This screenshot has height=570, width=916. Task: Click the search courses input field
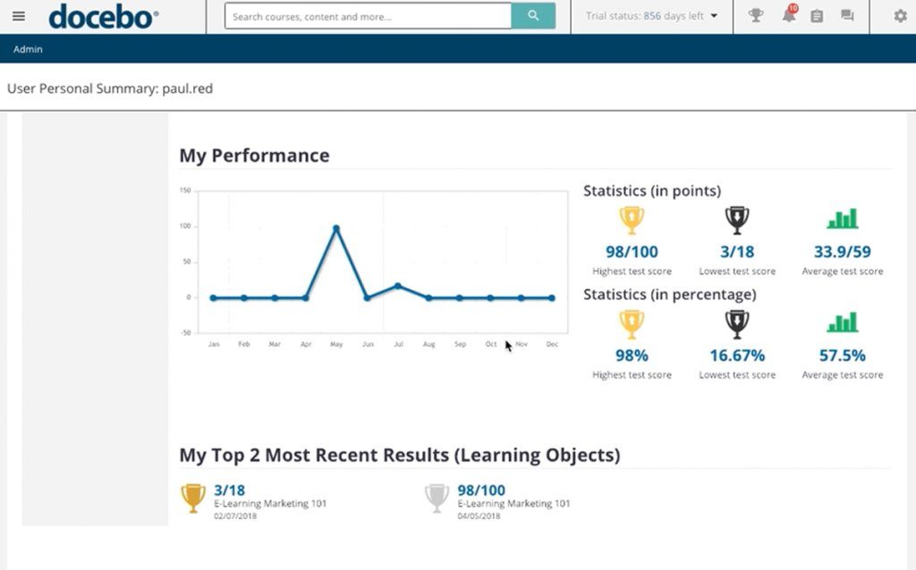(368, 16)
